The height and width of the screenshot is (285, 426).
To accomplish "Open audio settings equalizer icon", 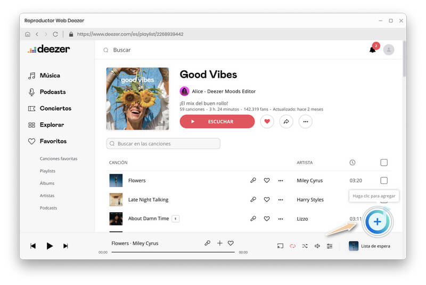I will pos(330,246).
